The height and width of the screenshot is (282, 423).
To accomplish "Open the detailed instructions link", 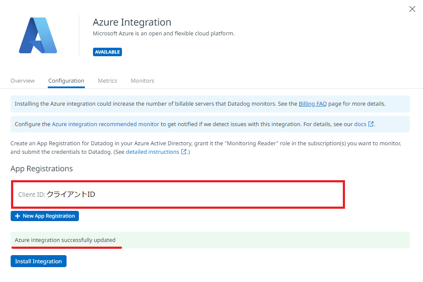I will [x=152, y=152].
